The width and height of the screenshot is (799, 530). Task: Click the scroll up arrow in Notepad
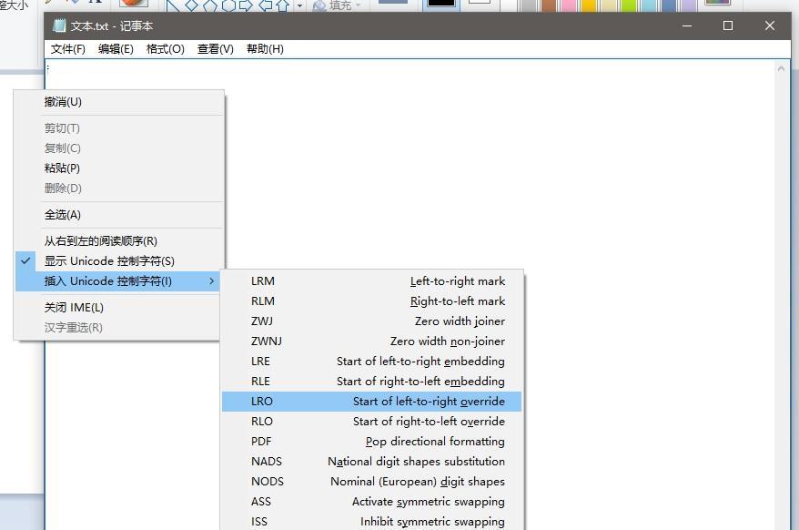782,68
